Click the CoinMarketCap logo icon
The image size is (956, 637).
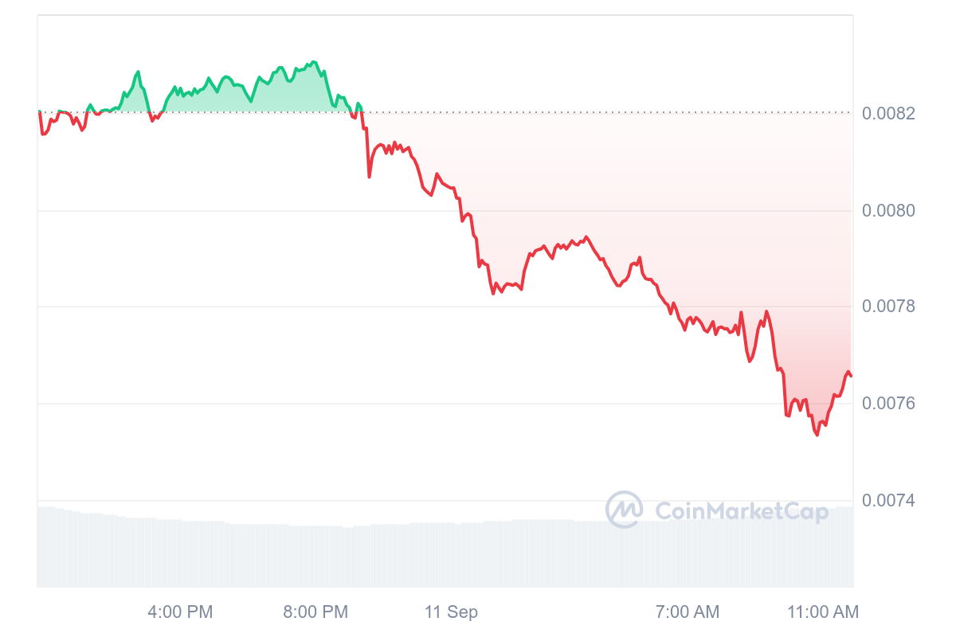[x=624, y=510]
